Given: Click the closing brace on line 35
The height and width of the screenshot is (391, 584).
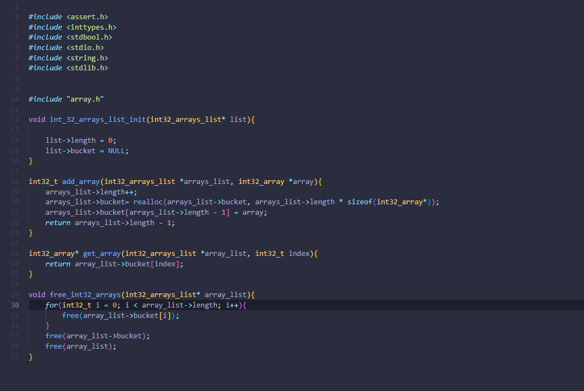Looking at the screenshot, I should (x=31, y=357).
